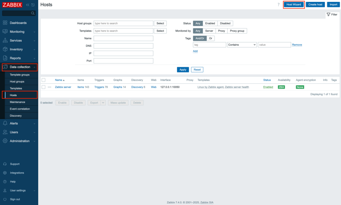Open Templates submenu item
This screenshot has height=205, width=341.
pos(16,88)
